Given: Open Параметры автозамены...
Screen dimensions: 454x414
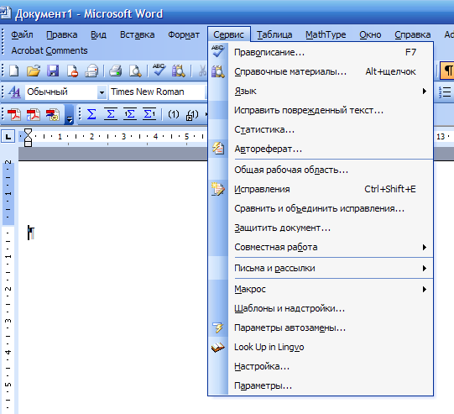Looking at the screenshot, I should 321,328.
